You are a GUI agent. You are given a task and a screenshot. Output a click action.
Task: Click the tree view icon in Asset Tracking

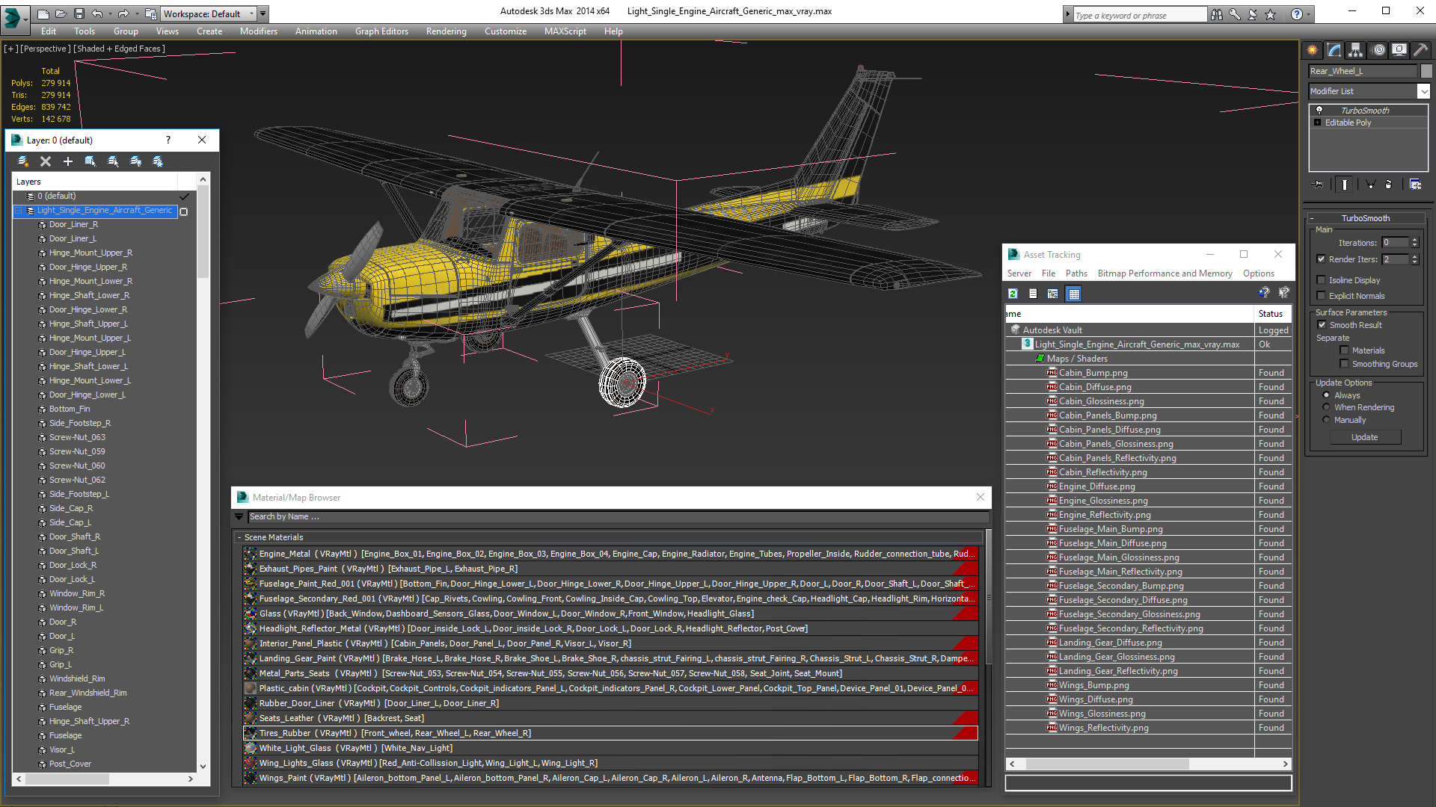[1053, 294]
